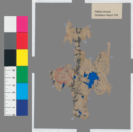
Task: Click the number 6 on the ruler
Action: tap(14, 70)
